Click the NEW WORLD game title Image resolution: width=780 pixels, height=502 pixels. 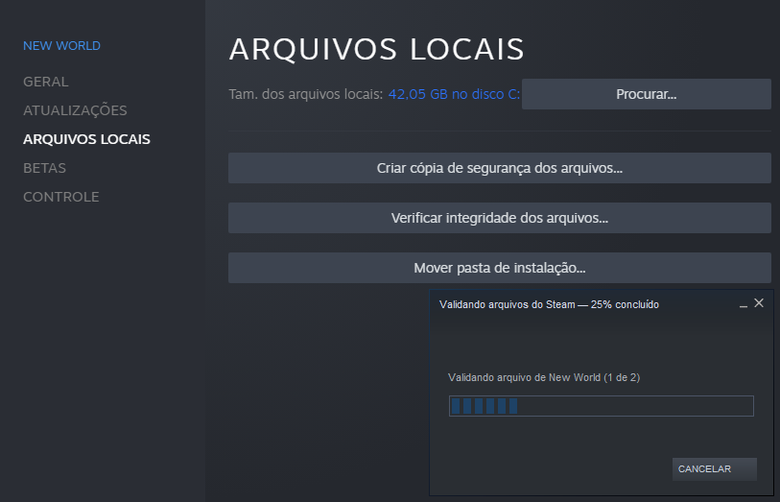(x=61, y=46)
